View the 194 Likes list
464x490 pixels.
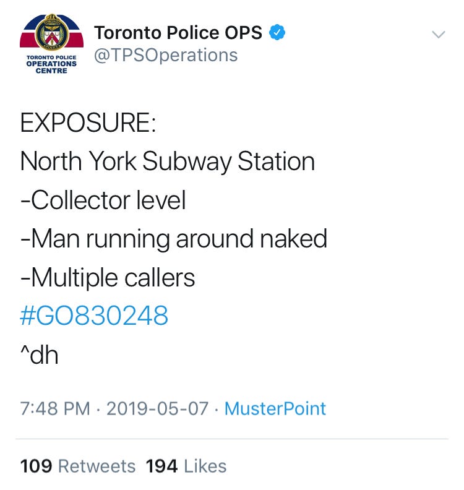click(186, 466)
